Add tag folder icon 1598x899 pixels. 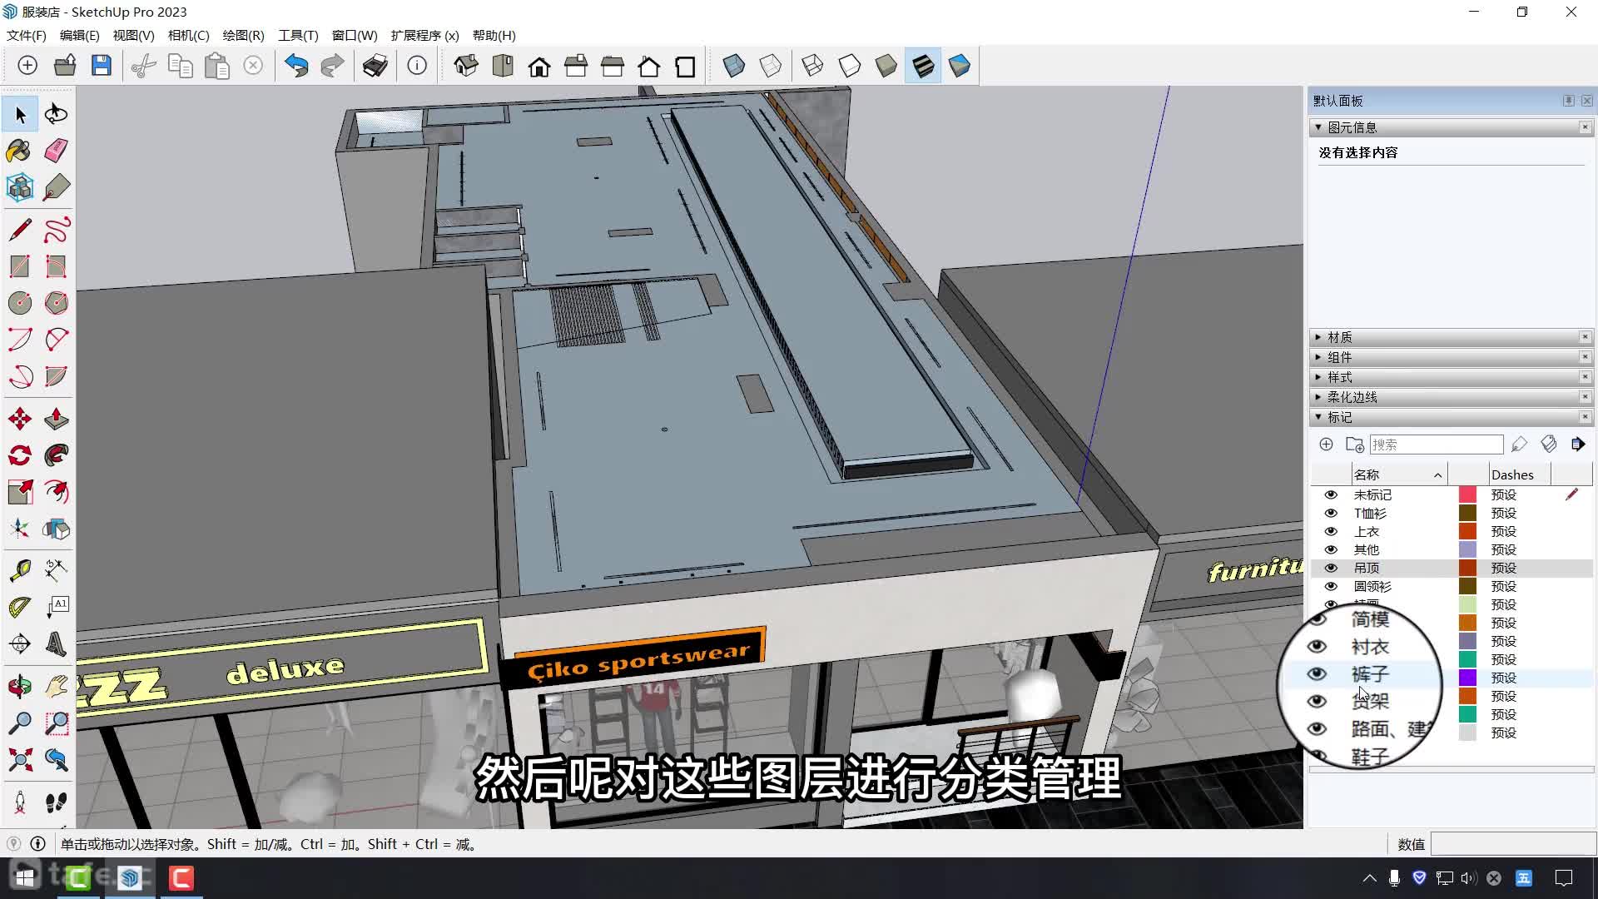coord(1355,445)
